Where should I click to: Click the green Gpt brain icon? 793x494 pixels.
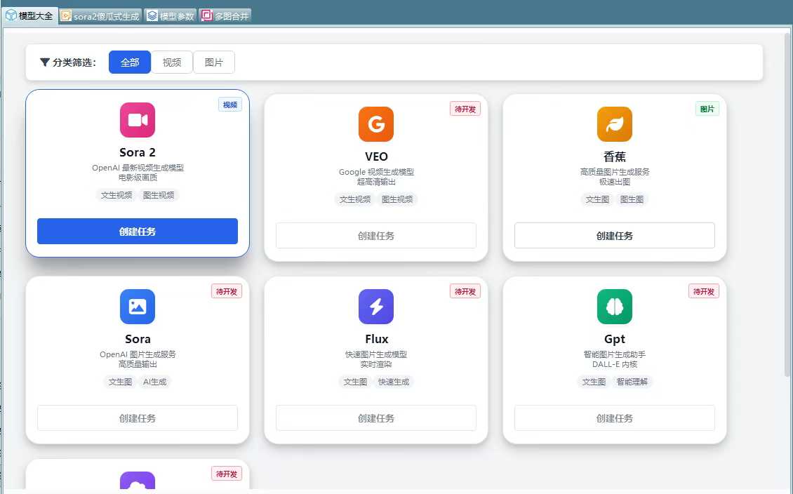click(x=615, y=307)
